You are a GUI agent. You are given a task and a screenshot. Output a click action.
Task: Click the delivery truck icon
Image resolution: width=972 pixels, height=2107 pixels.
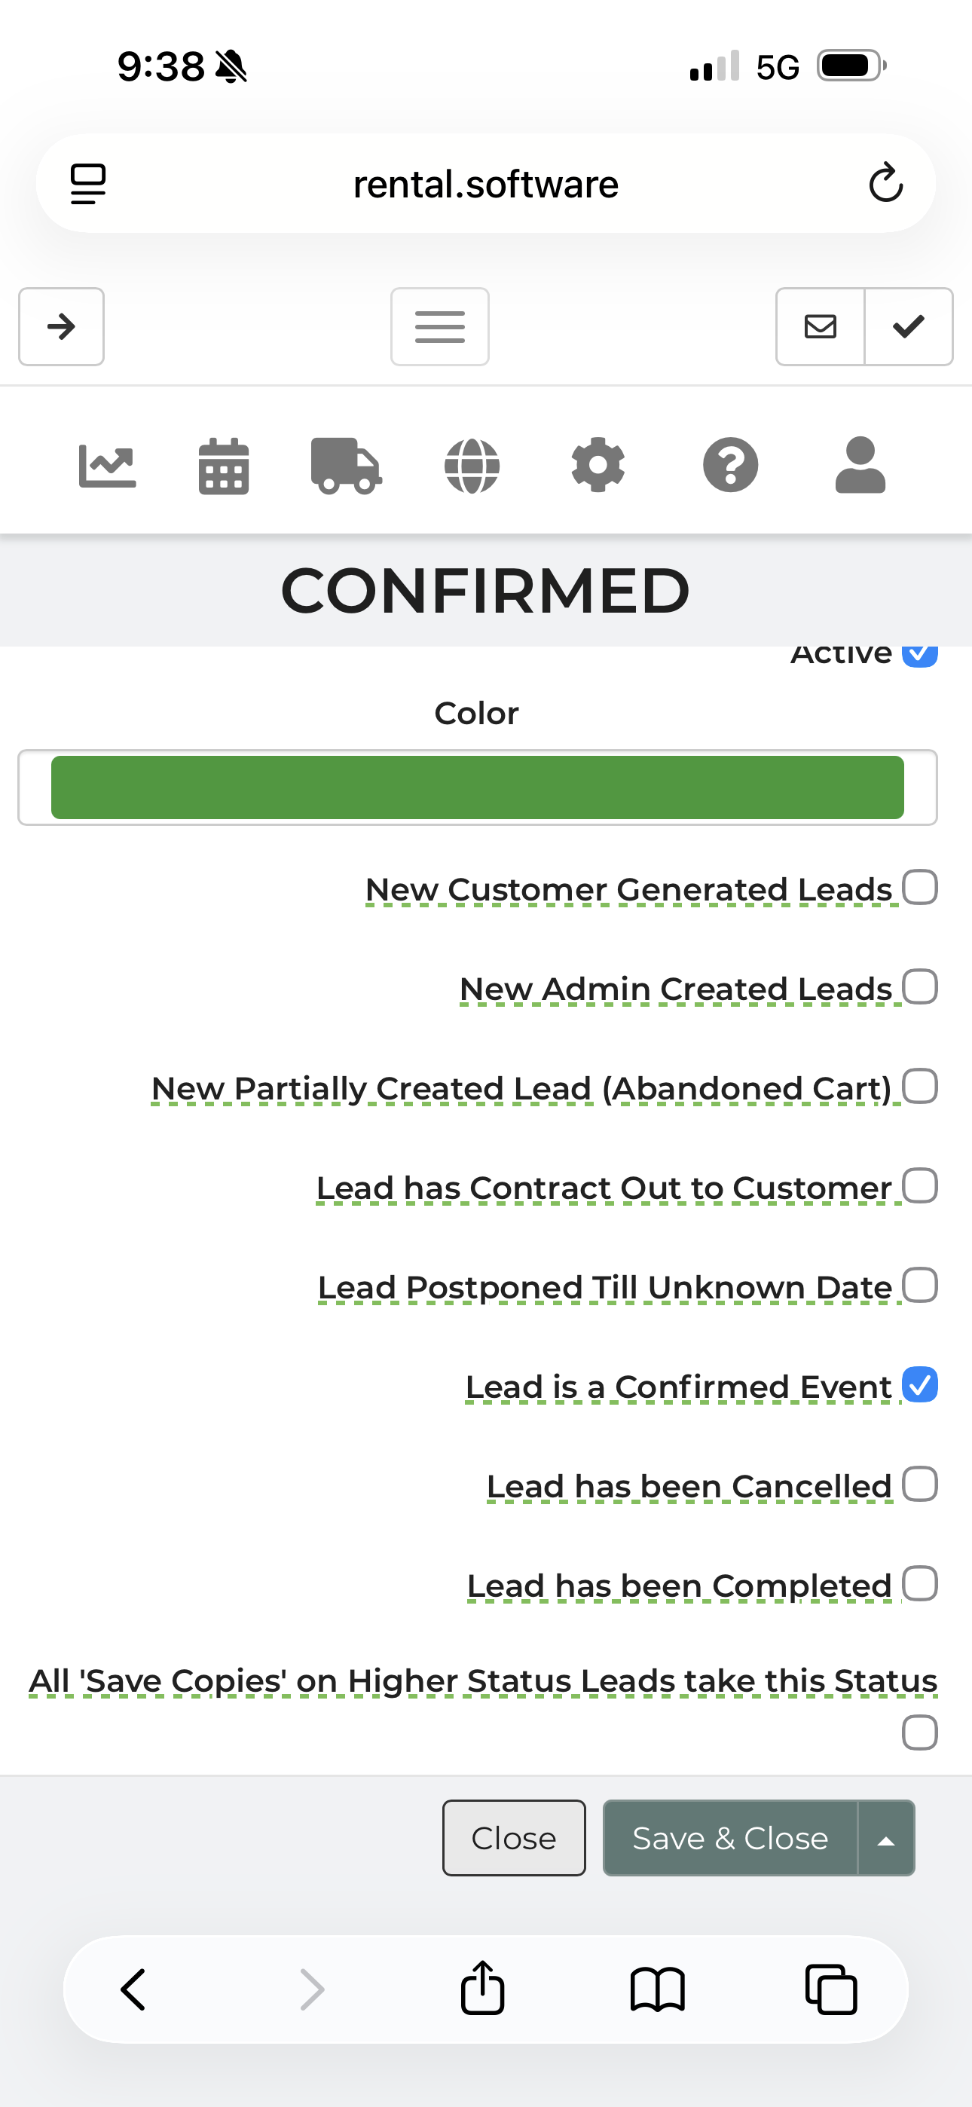point(345,466)
